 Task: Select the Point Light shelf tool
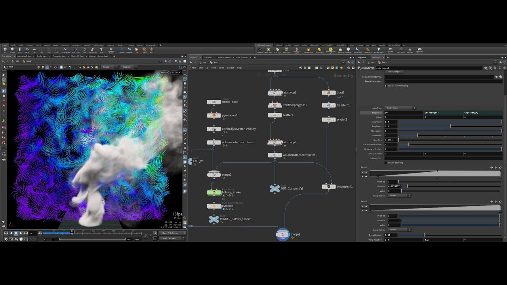coord(268,49)
